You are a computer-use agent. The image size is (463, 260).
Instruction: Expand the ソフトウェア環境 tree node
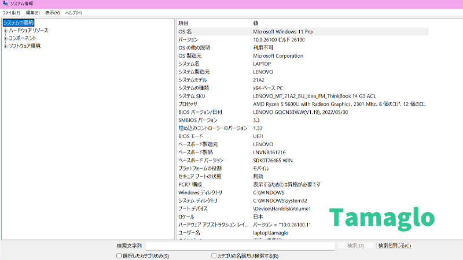[x=5, y=46]
